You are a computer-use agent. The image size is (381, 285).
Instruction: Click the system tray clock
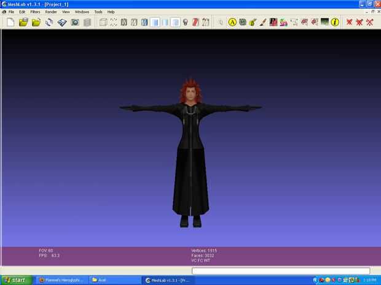[370, 280]
